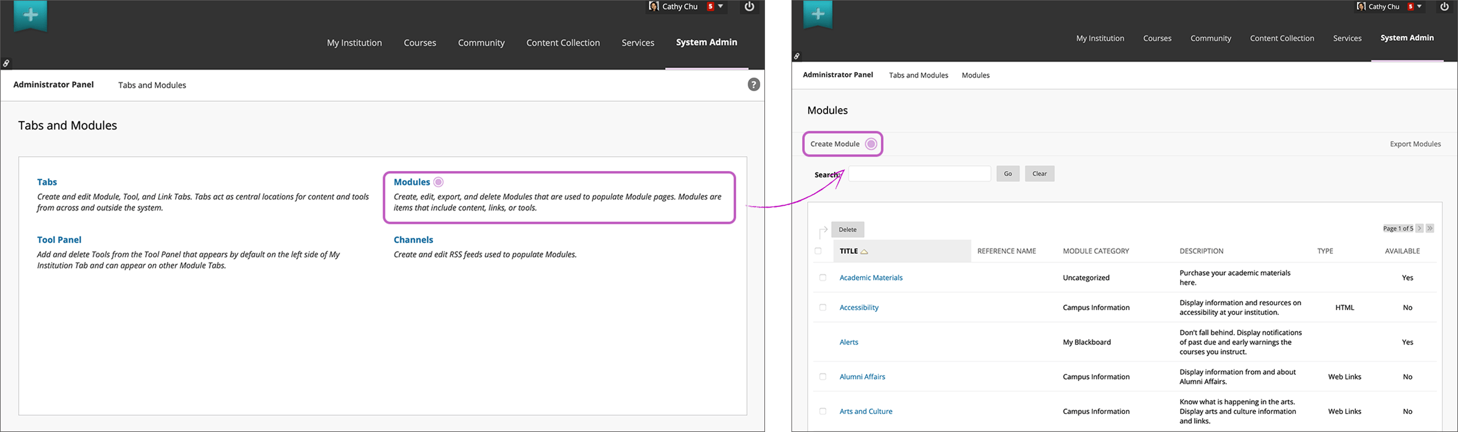Click the Delete button above the table
Screen dimensions: 1458x432
point(847,229)
